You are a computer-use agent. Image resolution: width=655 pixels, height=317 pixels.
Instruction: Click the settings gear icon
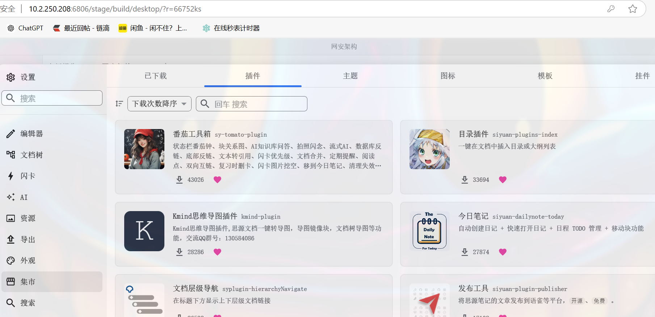click(11, 77)
